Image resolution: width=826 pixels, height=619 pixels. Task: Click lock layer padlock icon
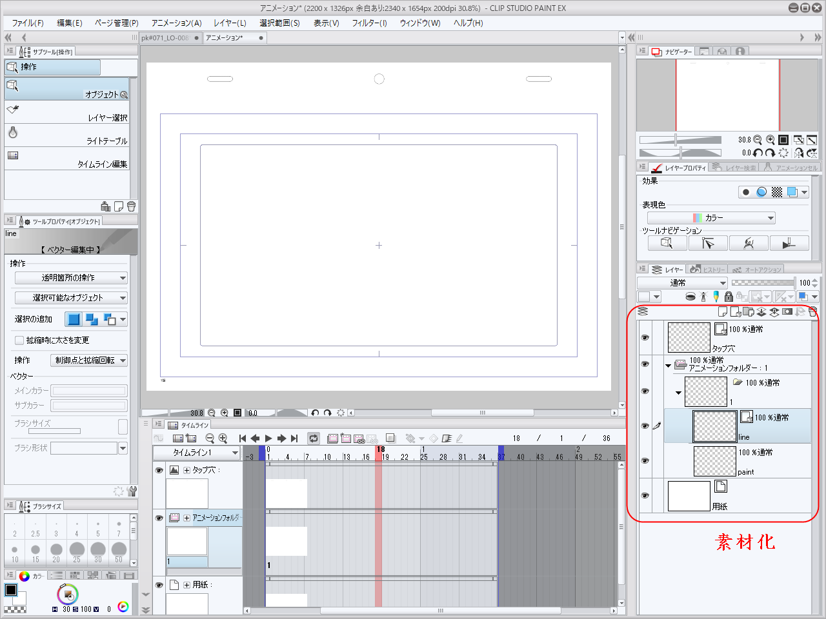(729, 297)
